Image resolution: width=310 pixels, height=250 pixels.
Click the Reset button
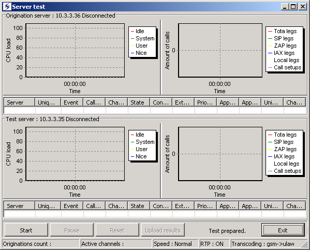click(x=117, y=230)
